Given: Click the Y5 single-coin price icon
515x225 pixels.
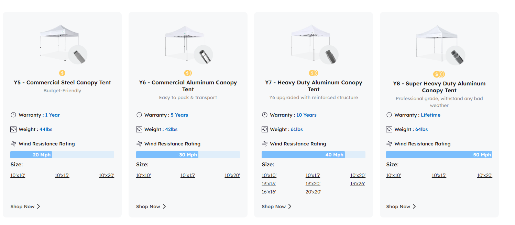Looking at the screenshot, I should [x=62, y=73].
